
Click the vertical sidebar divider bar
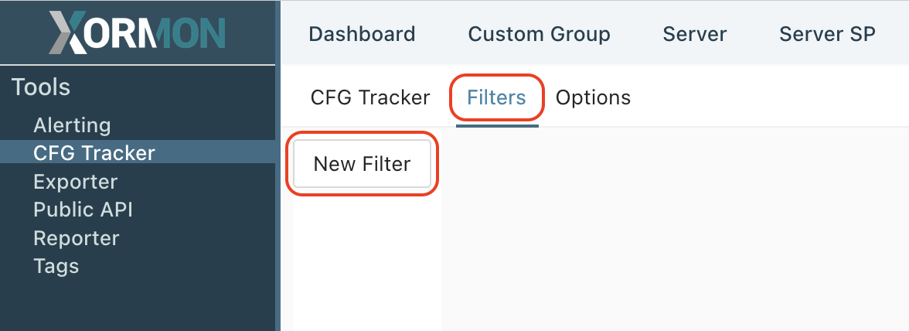pyautogui.click(x=278, y=165)
